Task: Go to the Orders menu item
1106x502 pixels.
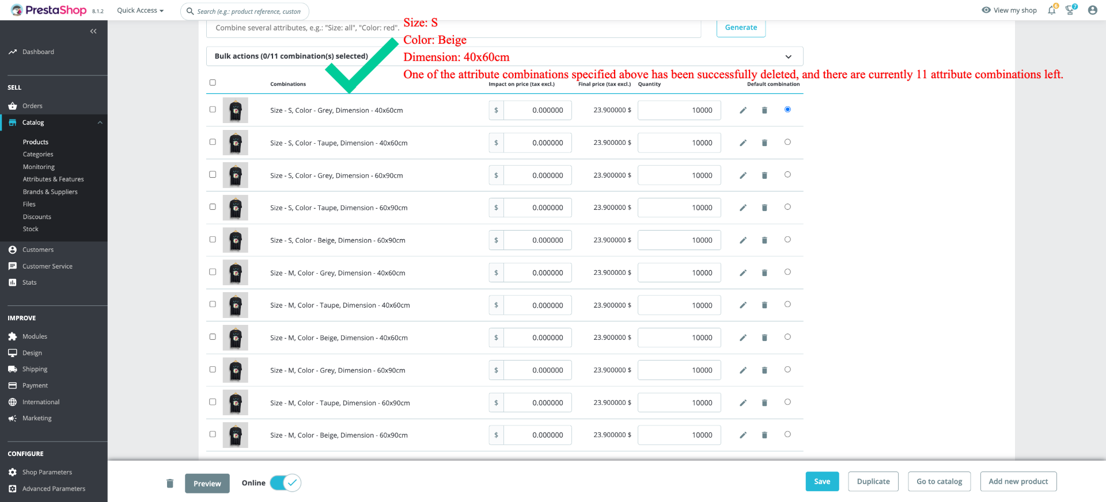Action: tap(32, 106)
